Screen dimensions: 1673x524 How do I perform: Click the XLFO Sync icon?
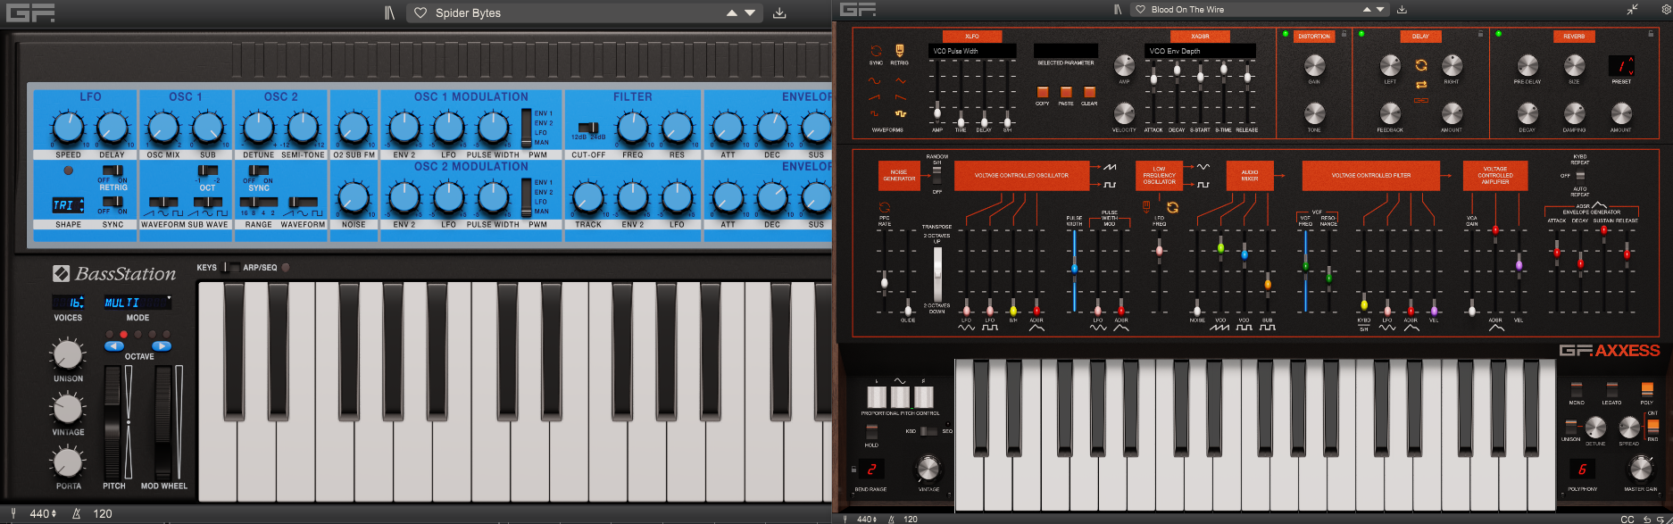pyautogui.click(x=876, y=51)
